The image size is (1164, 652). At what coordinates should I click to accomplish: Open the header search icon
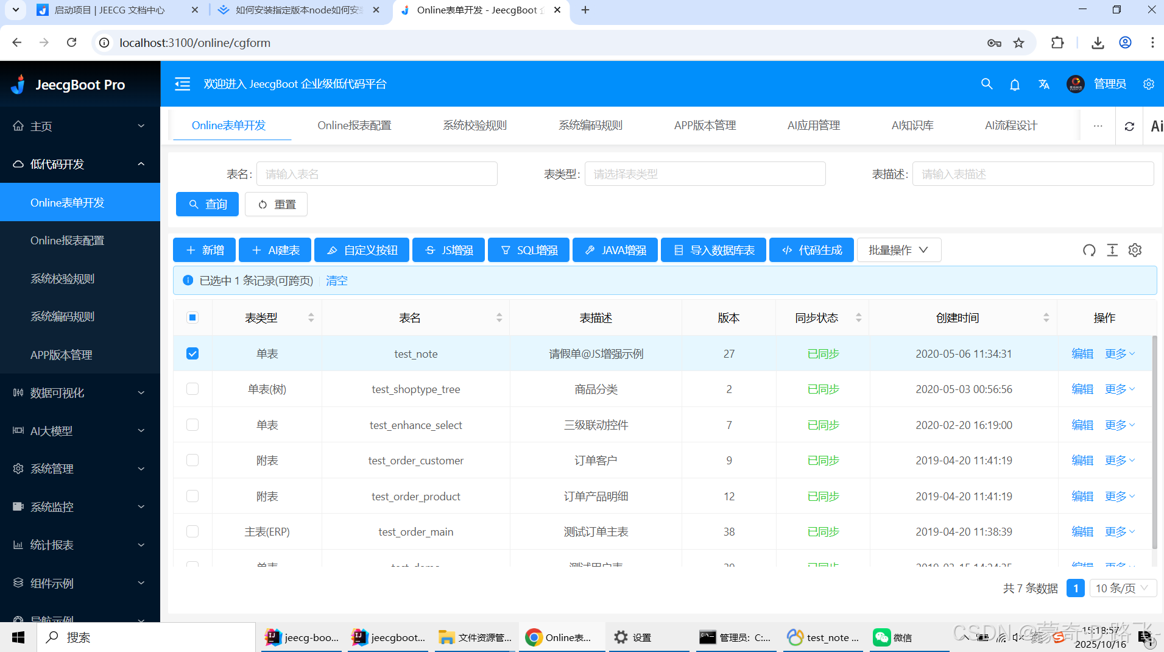987,84
